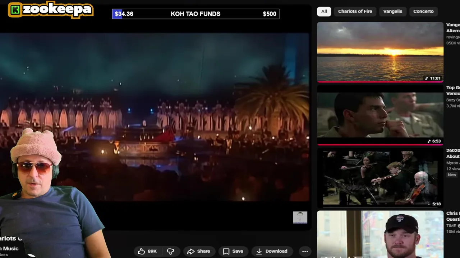The image size is (460, 258).
Task: Open the TIME video with capped man
Action: (x=380, y=234)
